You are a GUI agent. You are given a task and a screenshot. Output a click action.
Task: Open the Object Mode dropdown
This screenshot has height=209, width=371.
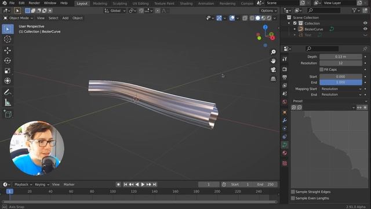18,18
